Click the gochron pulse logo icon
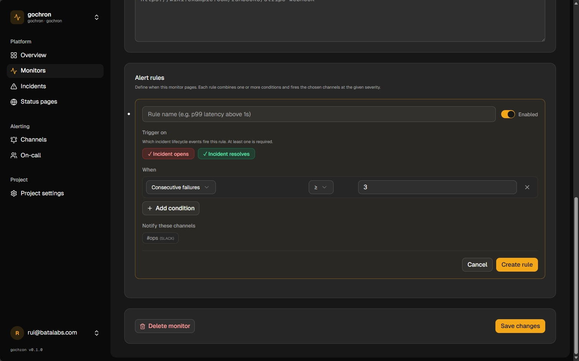The width and height of the screenshot is (579, 361). (x=17, y=17)
